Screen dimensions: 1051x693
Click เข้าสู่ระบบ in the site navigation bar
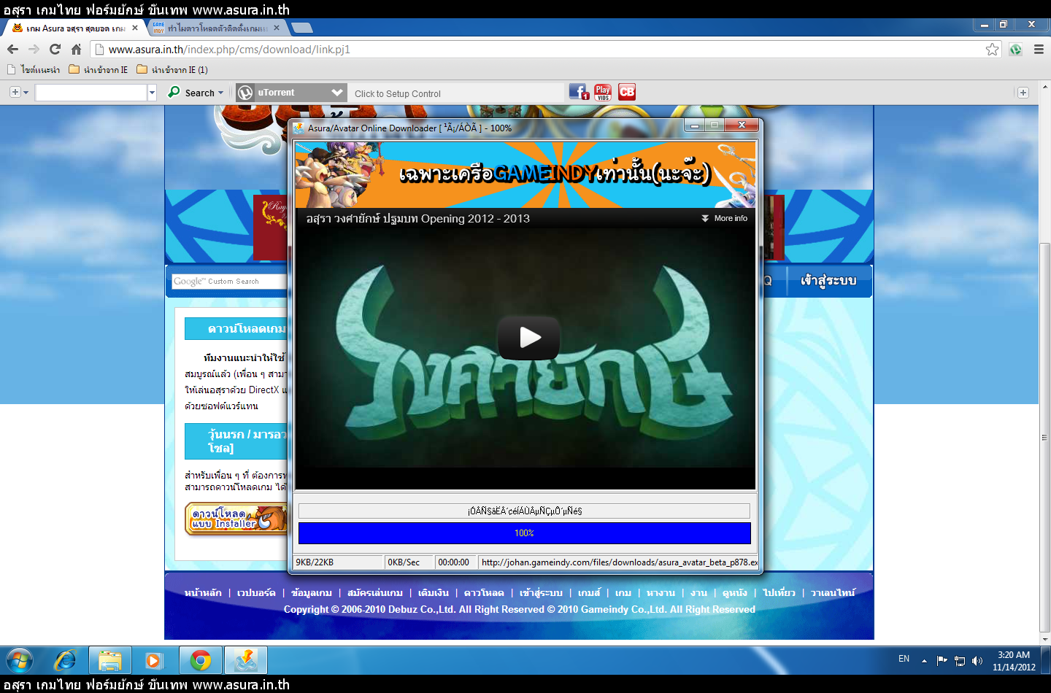[828, 281]
